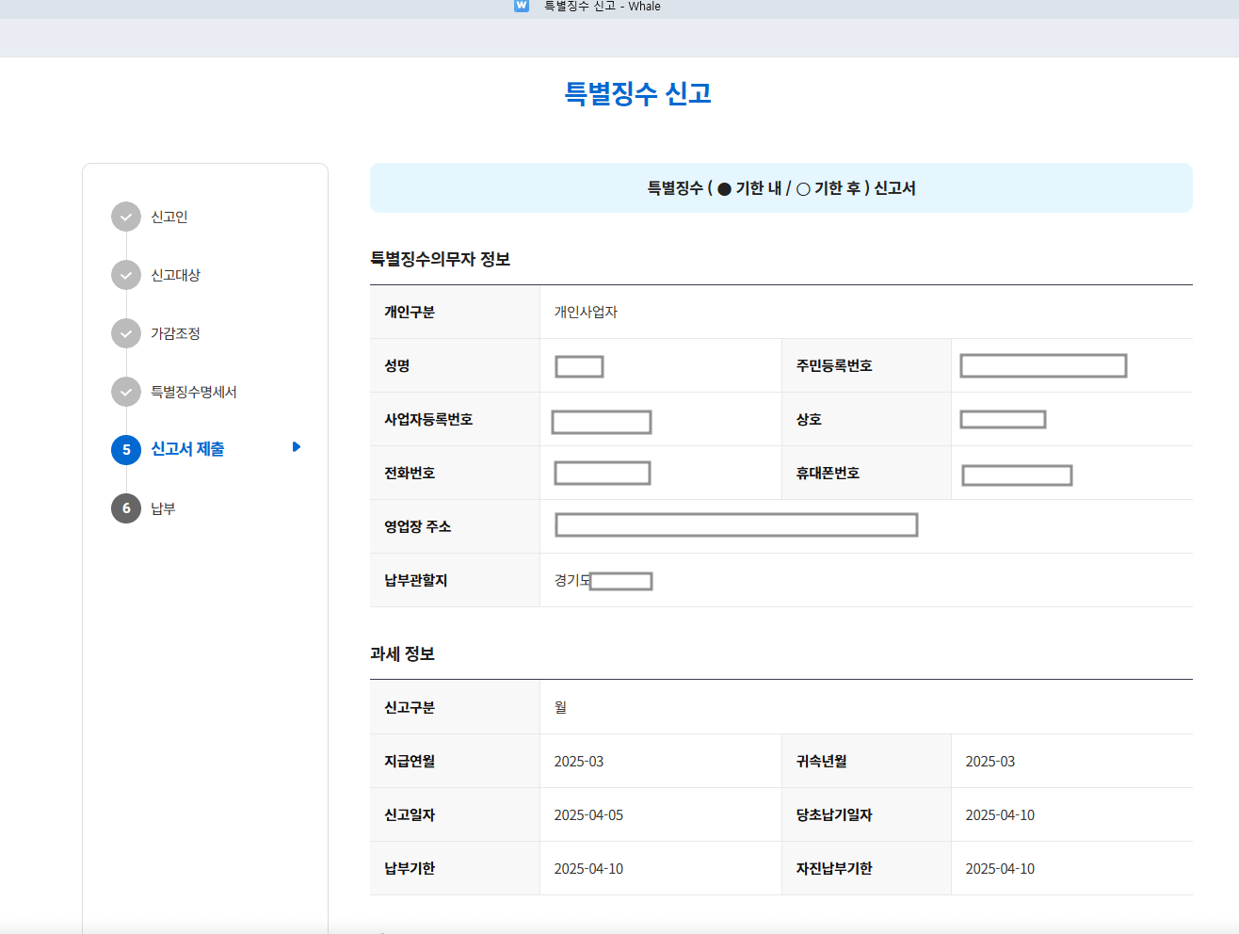Image resolution: width=1239 pixels, height=934 pixels.
Task: Click inside the 성명 input field
Action: coord(578,366)
